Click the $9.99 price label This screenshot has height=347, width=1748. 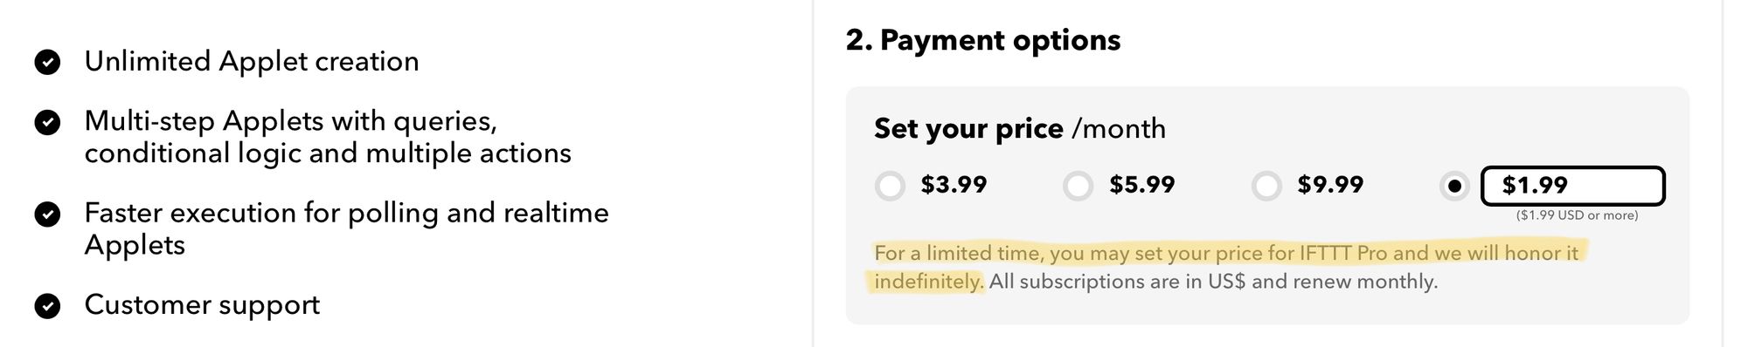pos(1330,185)
